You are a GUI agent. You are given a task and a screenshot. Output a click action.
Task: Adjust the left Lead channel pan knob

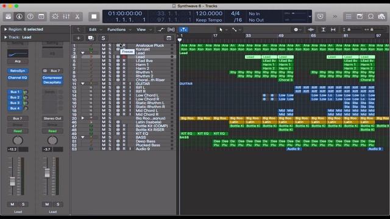coord(18,141)
